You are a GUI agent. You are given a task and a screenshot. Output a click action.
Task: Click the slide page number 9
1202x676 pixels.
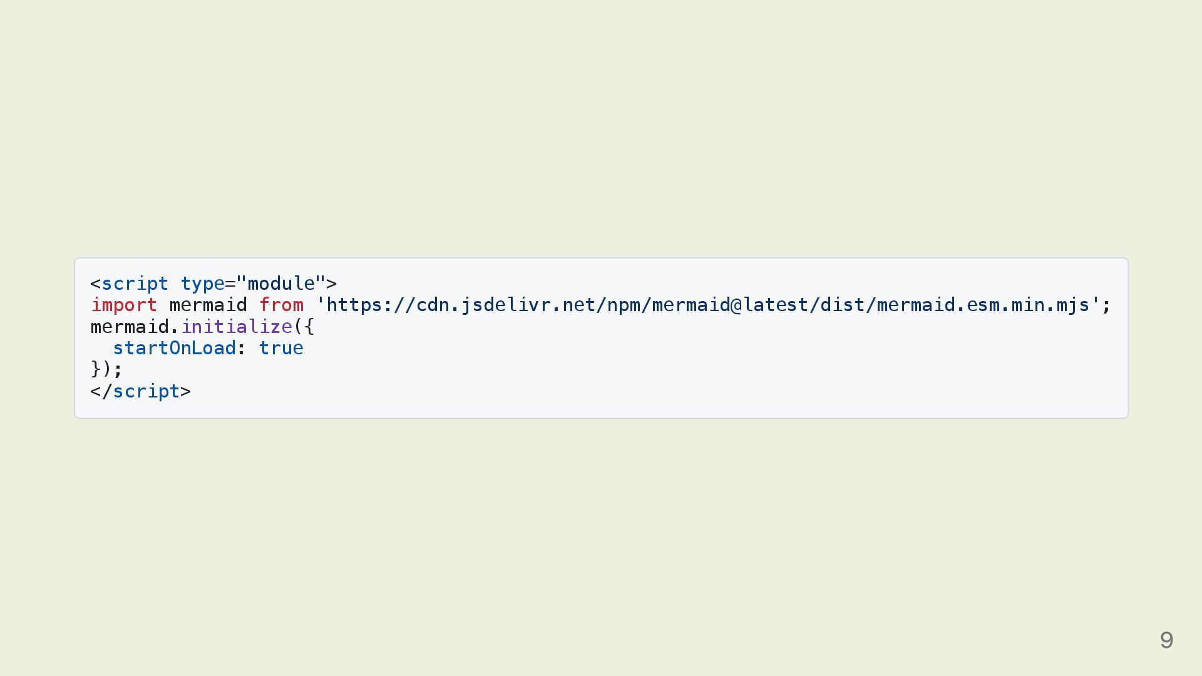point(1166,640)
